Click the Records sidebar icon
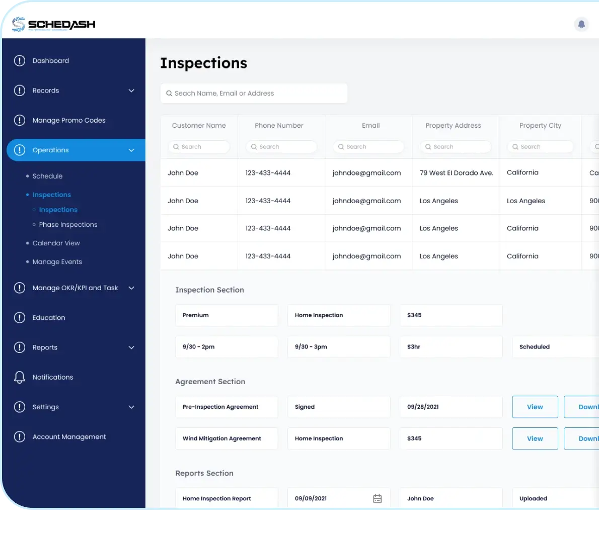The image size is (599, 544). [x=20, y=90]
